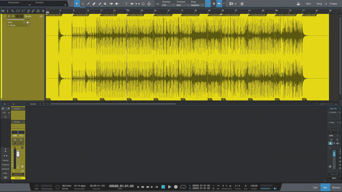This screenshot has height=192, width=342.
Task: Mute the Drums track
Action: point(9,16)
